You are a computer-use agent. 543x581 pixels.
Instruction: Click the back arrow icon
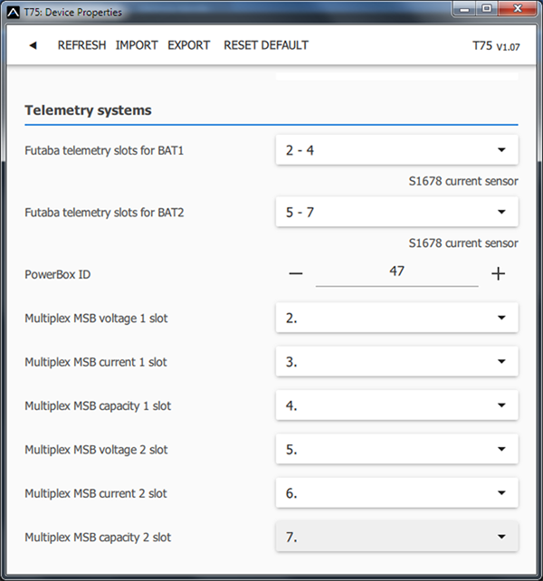(33, 45)
